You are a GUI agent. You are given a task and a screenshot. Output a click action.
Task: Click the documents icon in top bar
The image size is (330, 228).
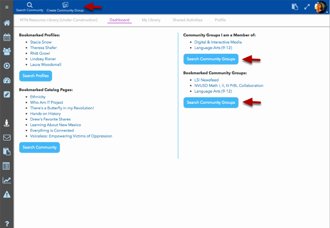click(295, 7)
